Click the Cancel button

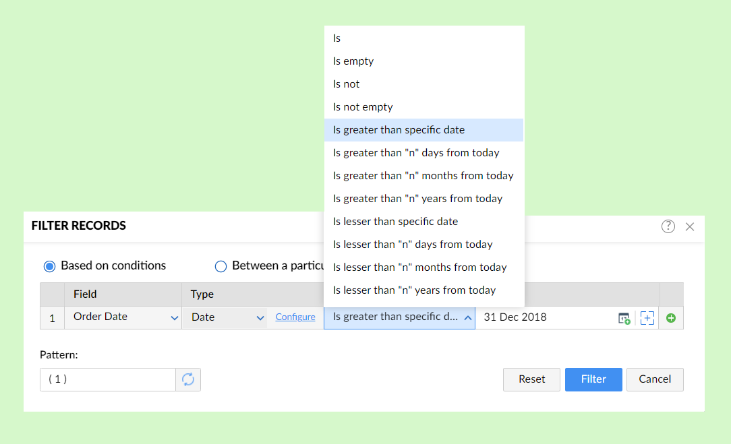coord(655,379)
